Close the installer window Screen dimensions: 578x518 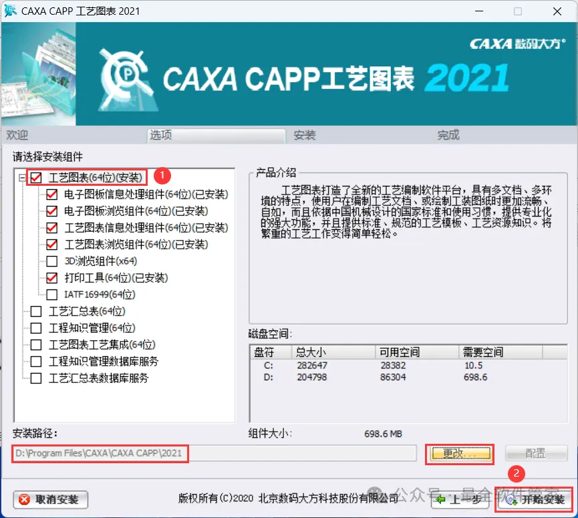[x=557, y=11]
